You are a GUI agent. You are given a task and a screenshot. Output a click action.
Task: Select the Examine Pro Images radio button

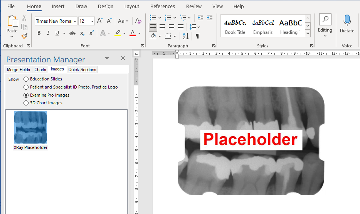pyautogui.click(x=26, y=95)
